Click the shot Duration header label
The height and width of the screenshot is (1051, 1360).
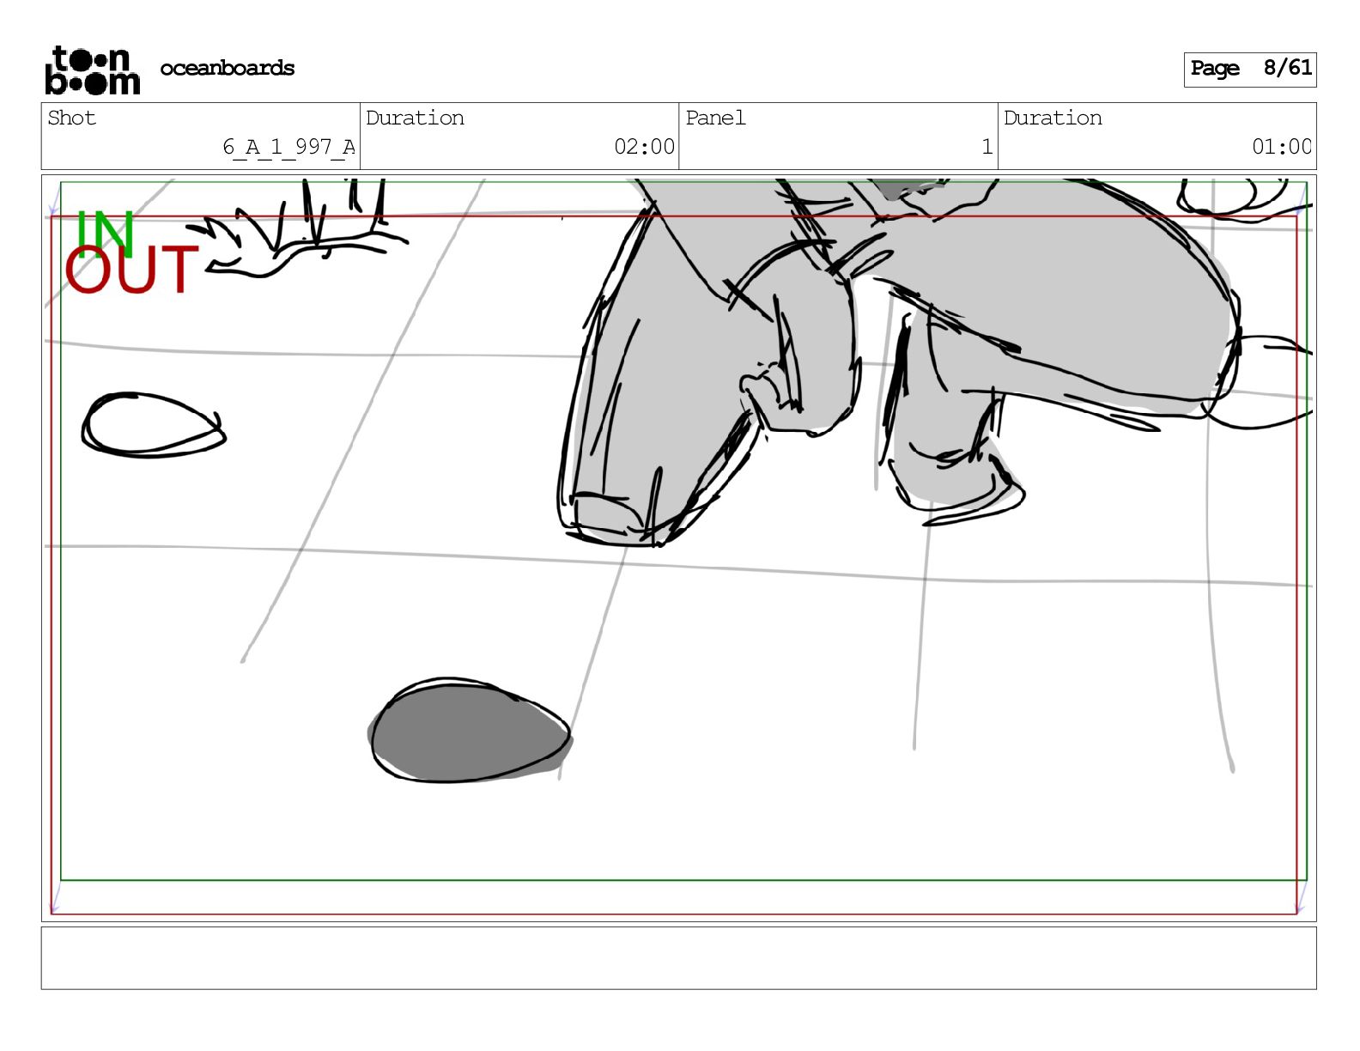pyautogui.click(x=416, y=118)
